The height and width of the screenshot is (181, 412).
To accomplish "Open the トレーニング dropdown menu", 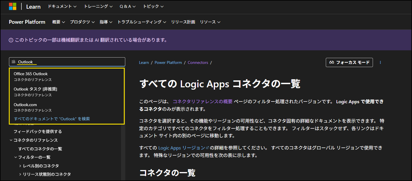I will (x=98, y=6).
